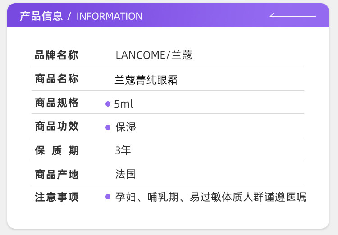Viewport: 338px width, 235px height.
Task: Click the 商品规格 row label
Action: 57,103
